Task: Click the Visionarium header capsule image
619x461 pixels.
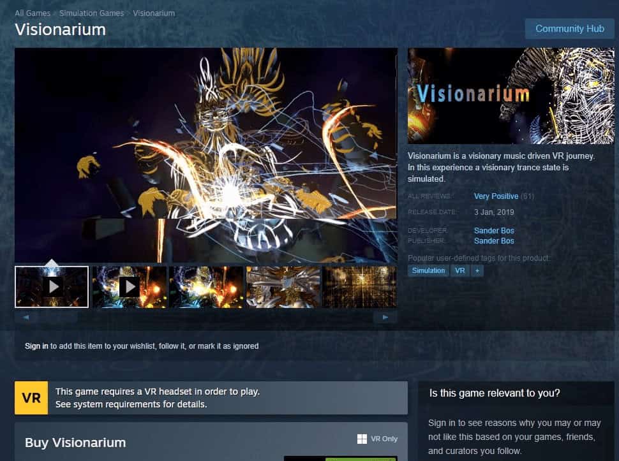Action: pyautogui.click(x=511, y=96)
